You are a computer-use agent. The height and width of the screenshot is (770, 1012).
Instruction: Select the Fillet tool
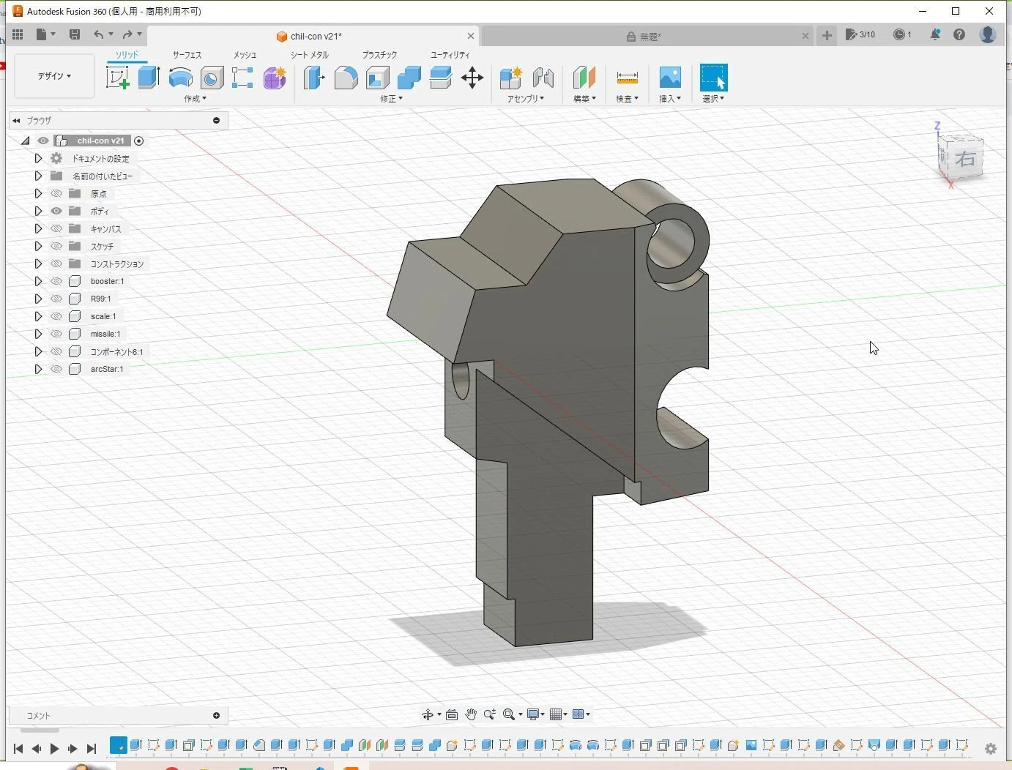click(x=346, y=78)
